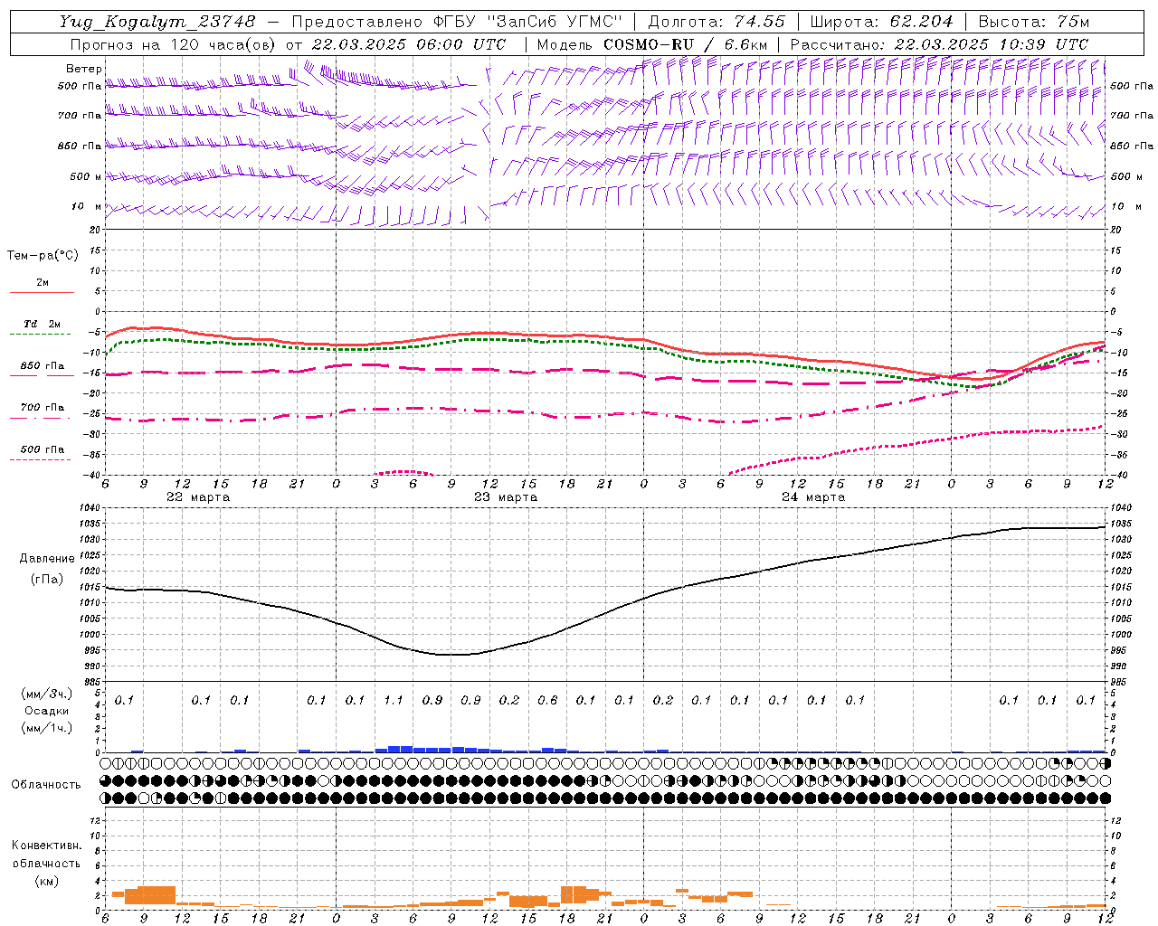Click the Конвективн. label text
Image resolution: width=1158 pixels, height=926 pixels.
point(46,846)
